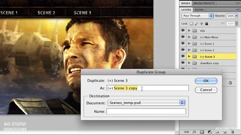Screen dimensions: 241x135
Task: Select the (+) Scene 2 layer name
Action: point(207,50)
